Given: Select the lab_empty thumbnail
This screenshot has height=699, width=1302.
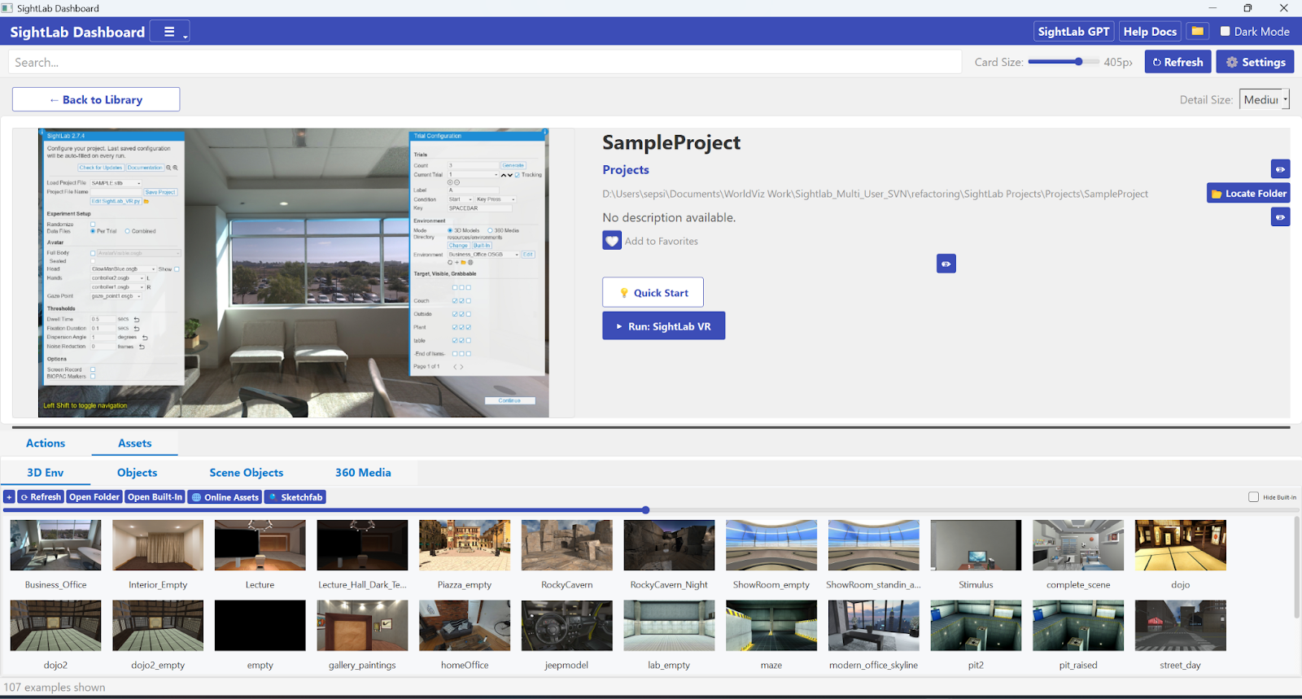Looking at the screenshot, I should click(669, 626).
